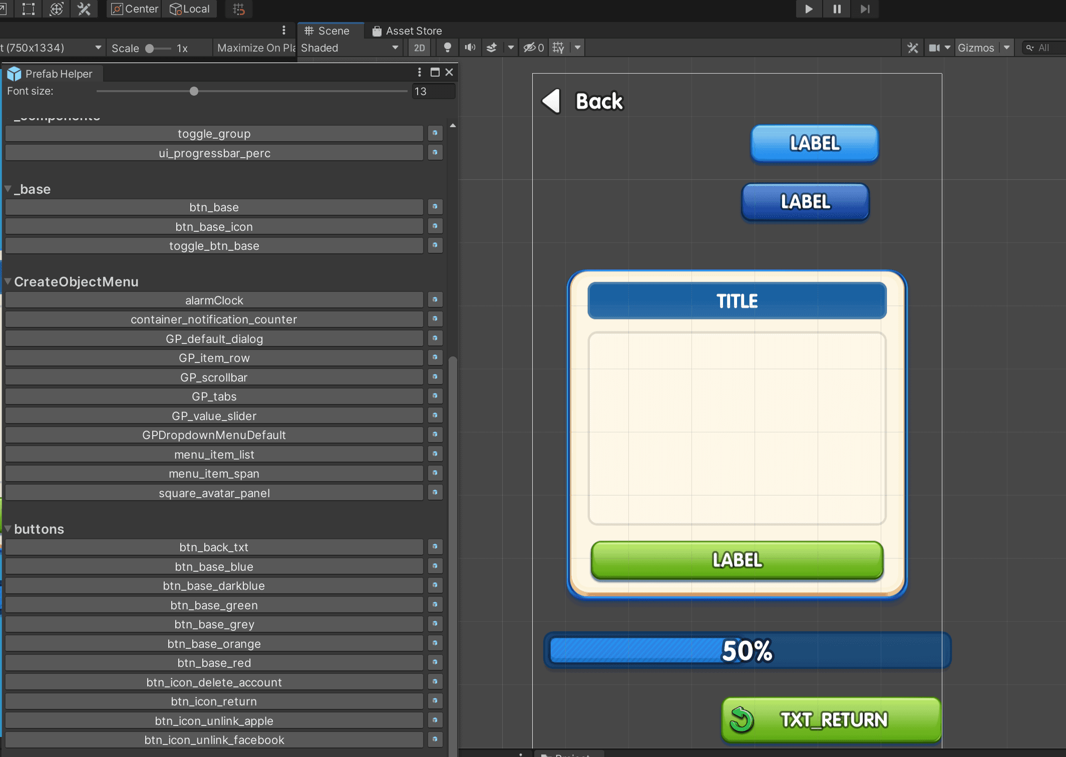1066x757 pixels.
Task: Click prefab icon next to menu_item_span
Action: [x=435, y=473]
